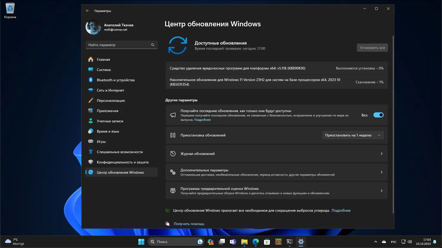Click Подробнее link about carbon emissions
The width and height of the screenshot is (442, 248).
(341, 210)
